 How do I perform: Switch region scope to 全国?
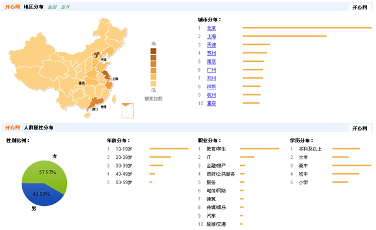[52, 6]
